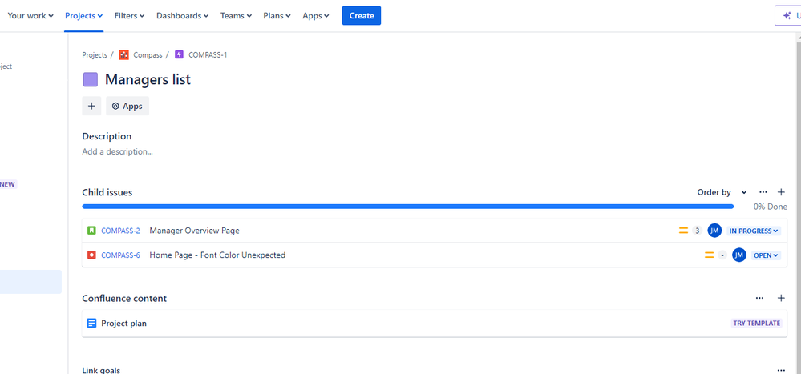This screenshot has height=374, width=801.
Task: Open the Apps menu in top bar
Action: [x=316, y=16]
